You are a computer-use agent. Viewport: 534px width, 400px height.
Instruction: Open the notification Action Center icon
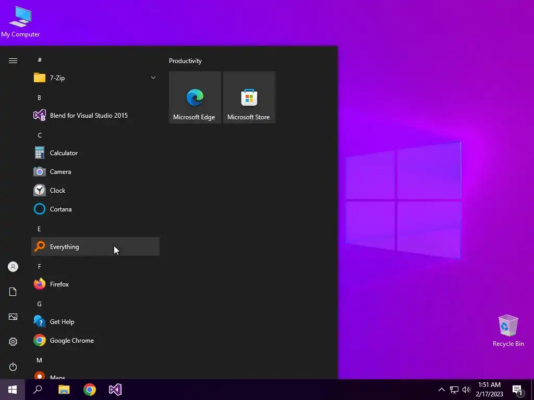click(518, 390)
